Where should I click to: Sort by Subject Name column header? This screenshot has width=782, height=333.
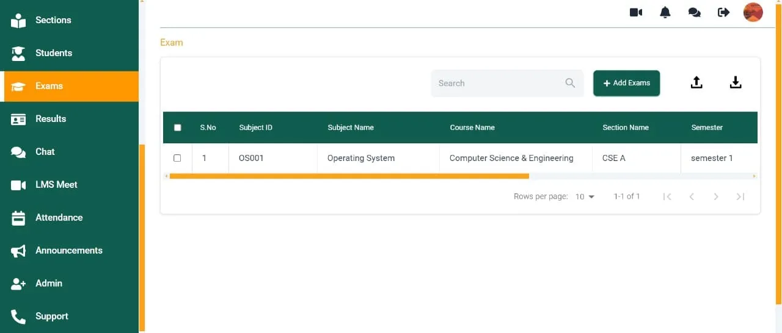(x=351, y=127)
